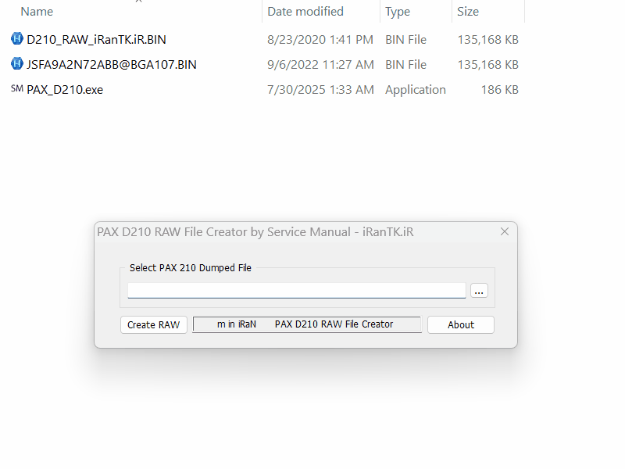Viewport: 625px width, 469px height.
Task: Select the PAX_D210.exe file name
Action: point(65,90)
